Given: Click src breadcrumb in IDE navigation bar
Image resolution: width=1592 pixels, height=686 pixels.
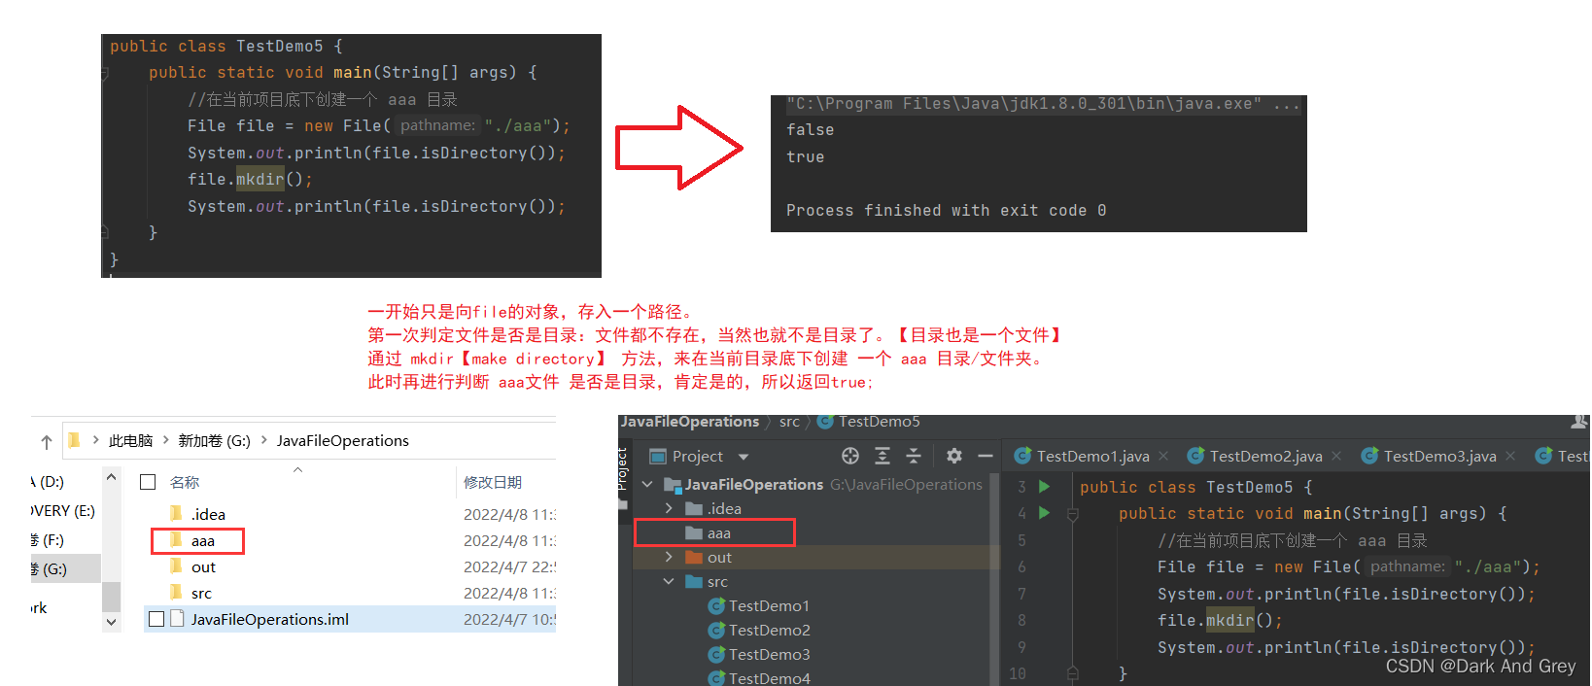Looking at the screenshot, I should click(789, 422).
